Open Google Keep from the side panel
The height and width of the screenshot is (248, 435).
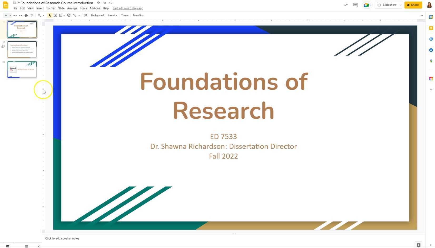431,28
